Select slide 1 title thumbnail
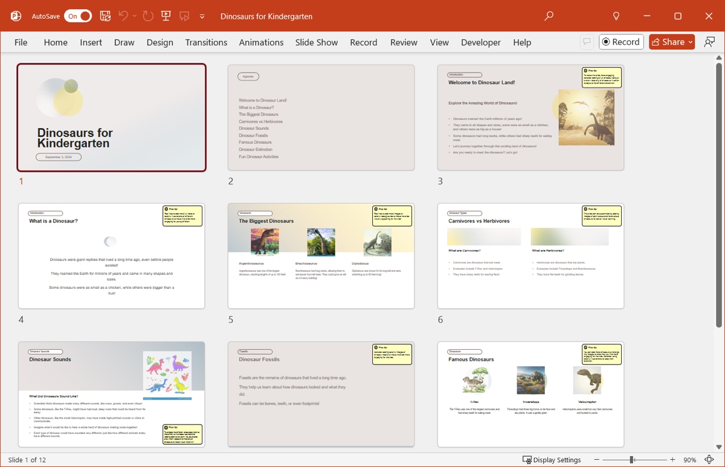725x467 pixels. click(112, 118)
